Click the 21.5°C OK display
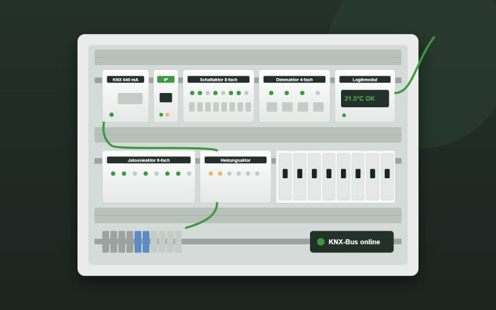 [x=365, y=98]
